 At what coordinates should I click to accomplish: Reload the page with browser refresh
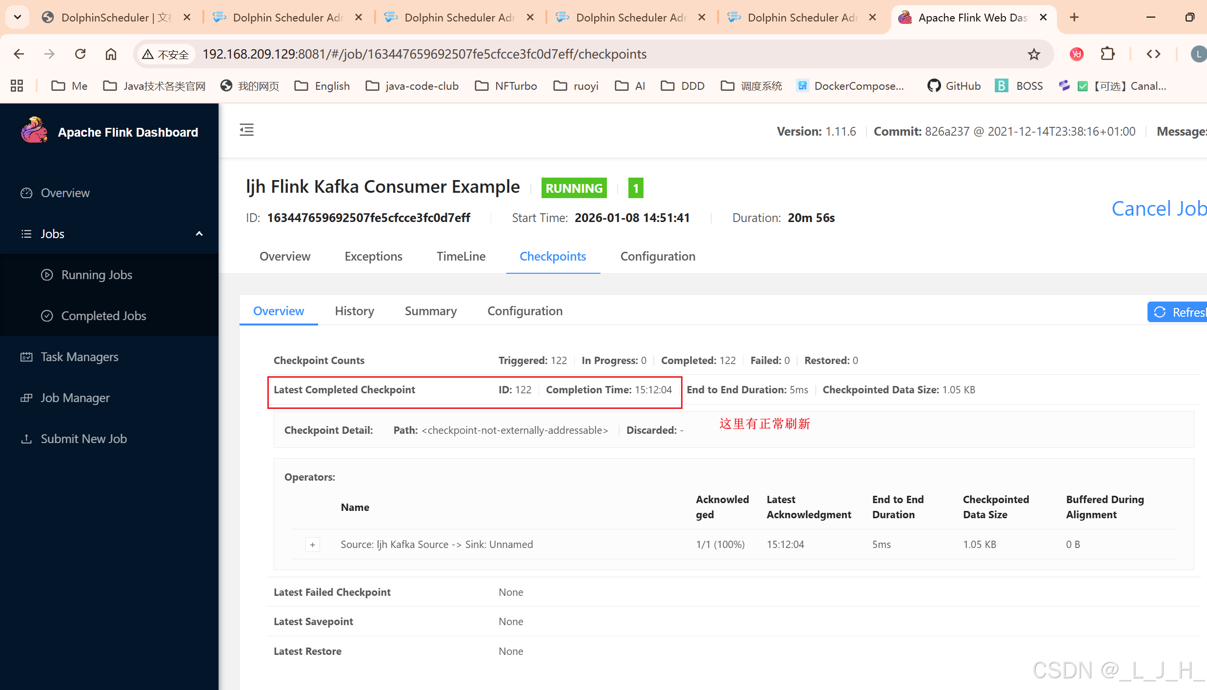coord(80,54)
